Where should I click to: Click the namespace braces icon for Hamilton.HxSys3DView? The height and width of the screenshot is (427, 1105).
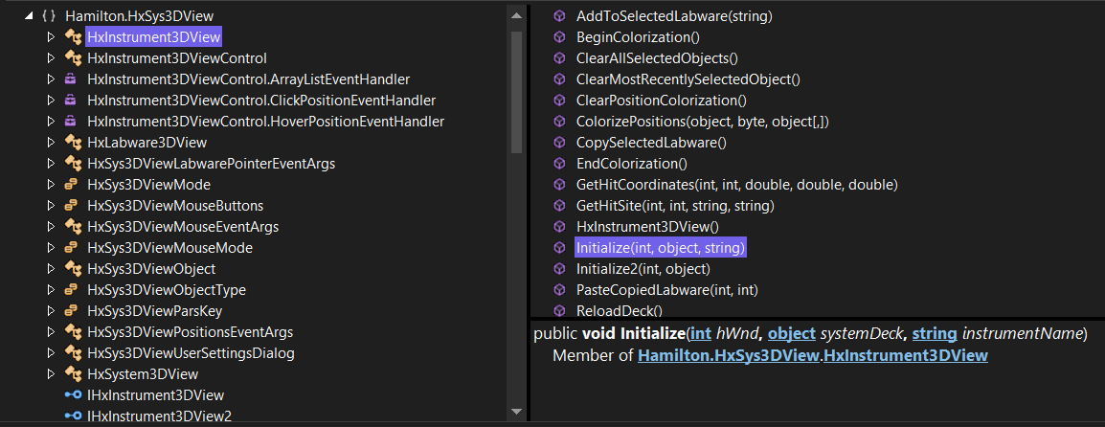coord(49,15)
